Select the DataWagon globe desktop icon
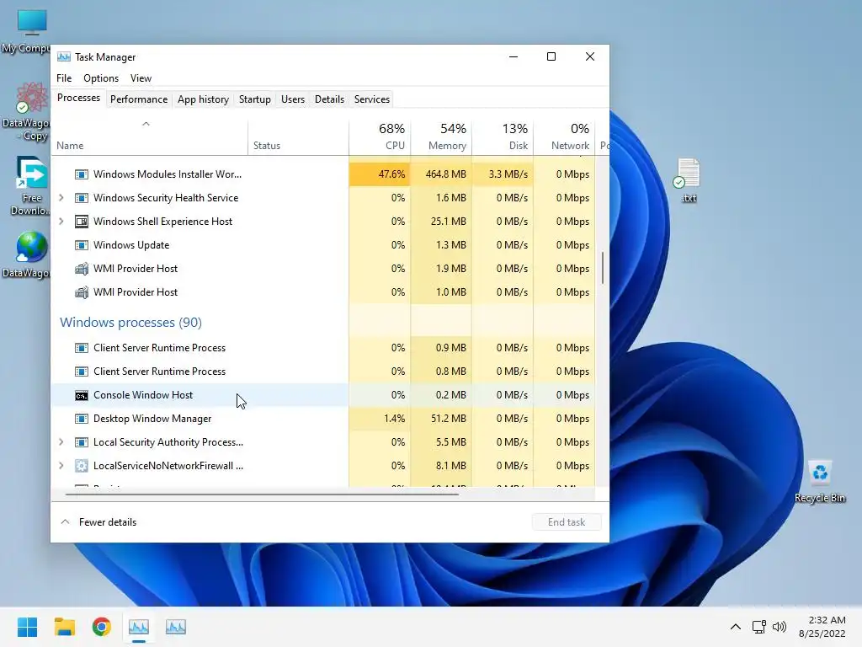862x647 pixels. (x=26, y=254)
